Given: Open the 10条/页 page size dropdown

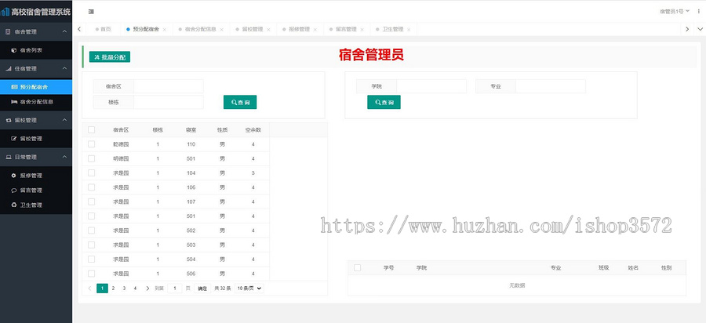Looking at the screenshot, I should pyautogui.click(x=249, y=289).
